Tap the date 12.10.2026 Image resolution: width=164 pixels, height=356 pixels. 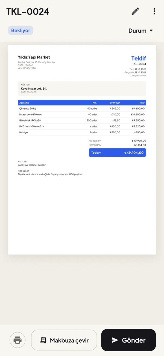140,70
